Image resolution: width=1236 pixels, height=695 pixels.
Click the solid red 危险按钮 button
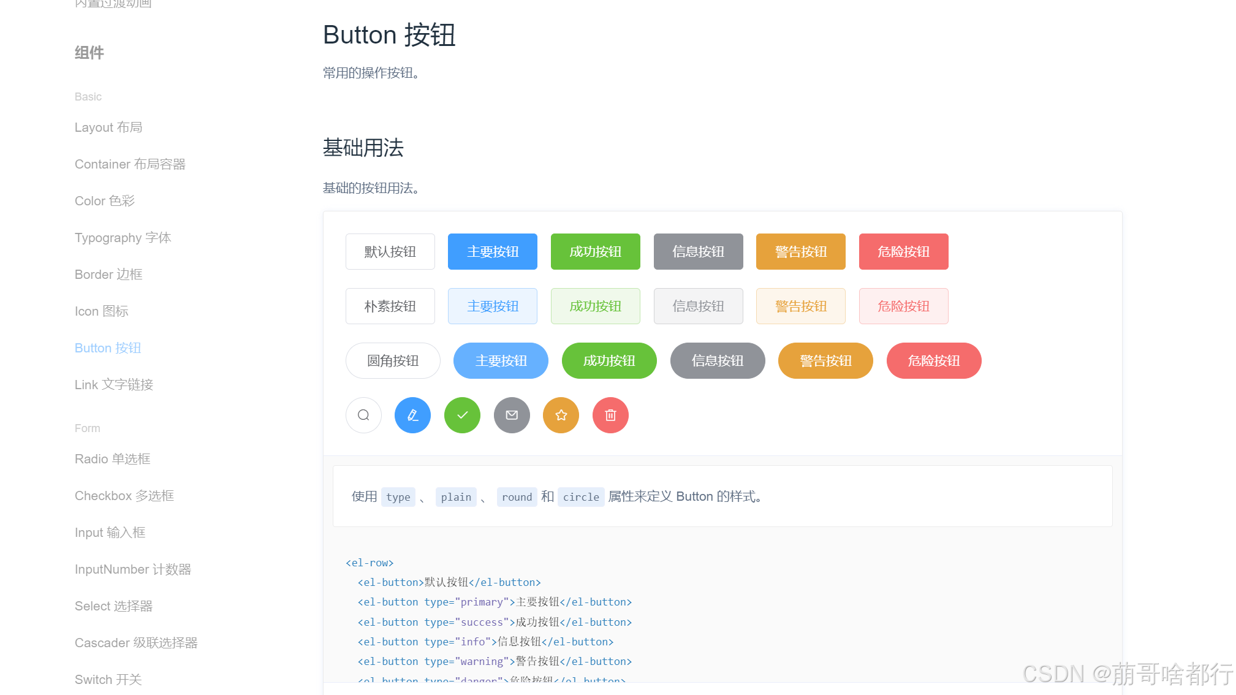coord(904,251)
